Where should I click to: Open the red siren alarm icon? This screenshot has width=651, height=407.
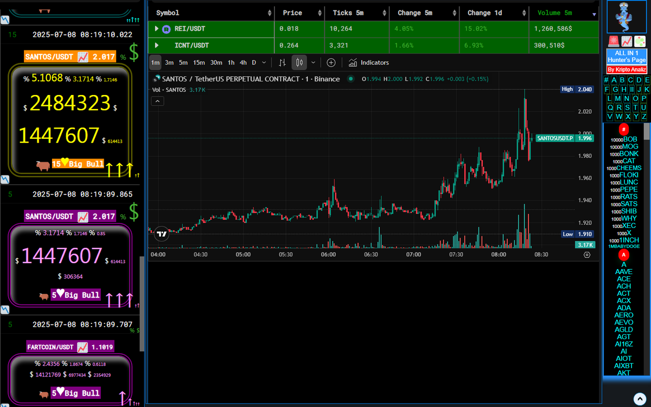click(614, 41)
